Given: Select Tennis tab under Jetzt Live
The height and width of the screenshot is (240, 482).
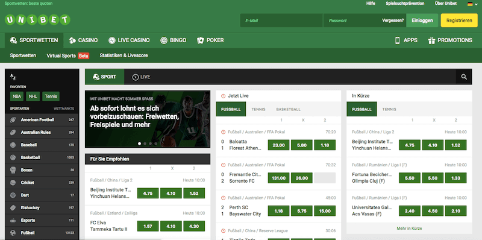Looking at the screenshot, I should 258,109.
